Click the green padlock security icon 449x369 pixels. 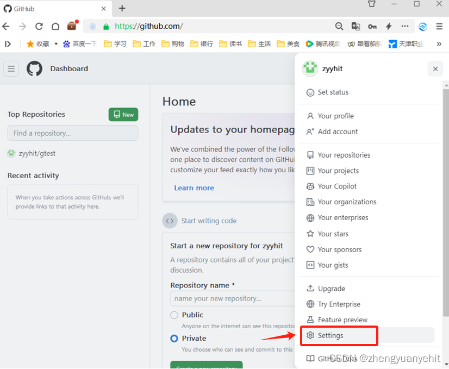click(106, 27)
